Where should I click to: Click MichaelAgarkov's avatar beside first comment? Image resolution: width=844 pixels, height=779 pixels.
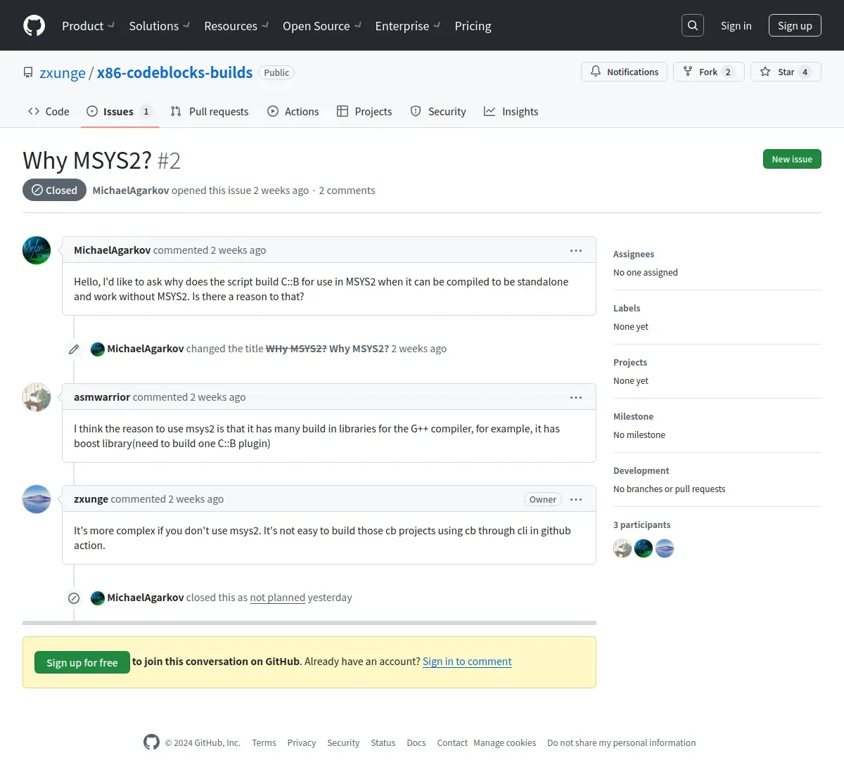coord(37,250)
